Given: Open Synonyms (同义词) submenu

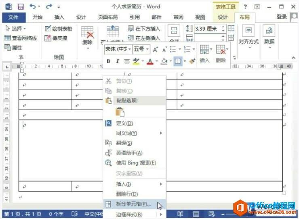Looking at the screenshot, I should click(x=135, y=133).
